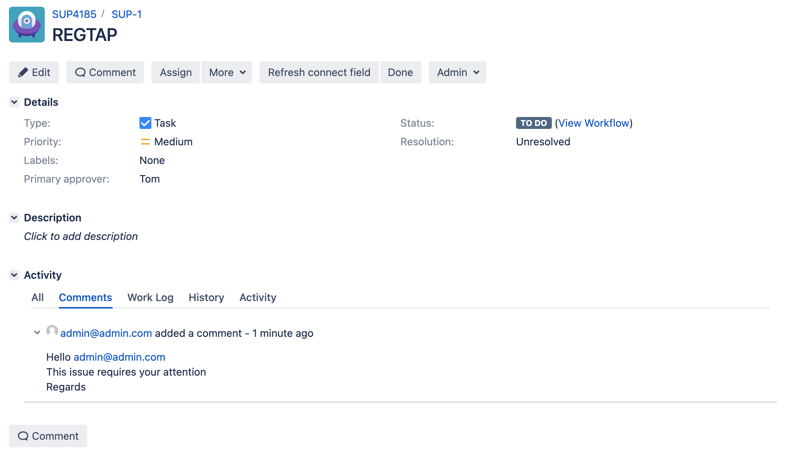Open the More dropdown menu

[227, 72]
